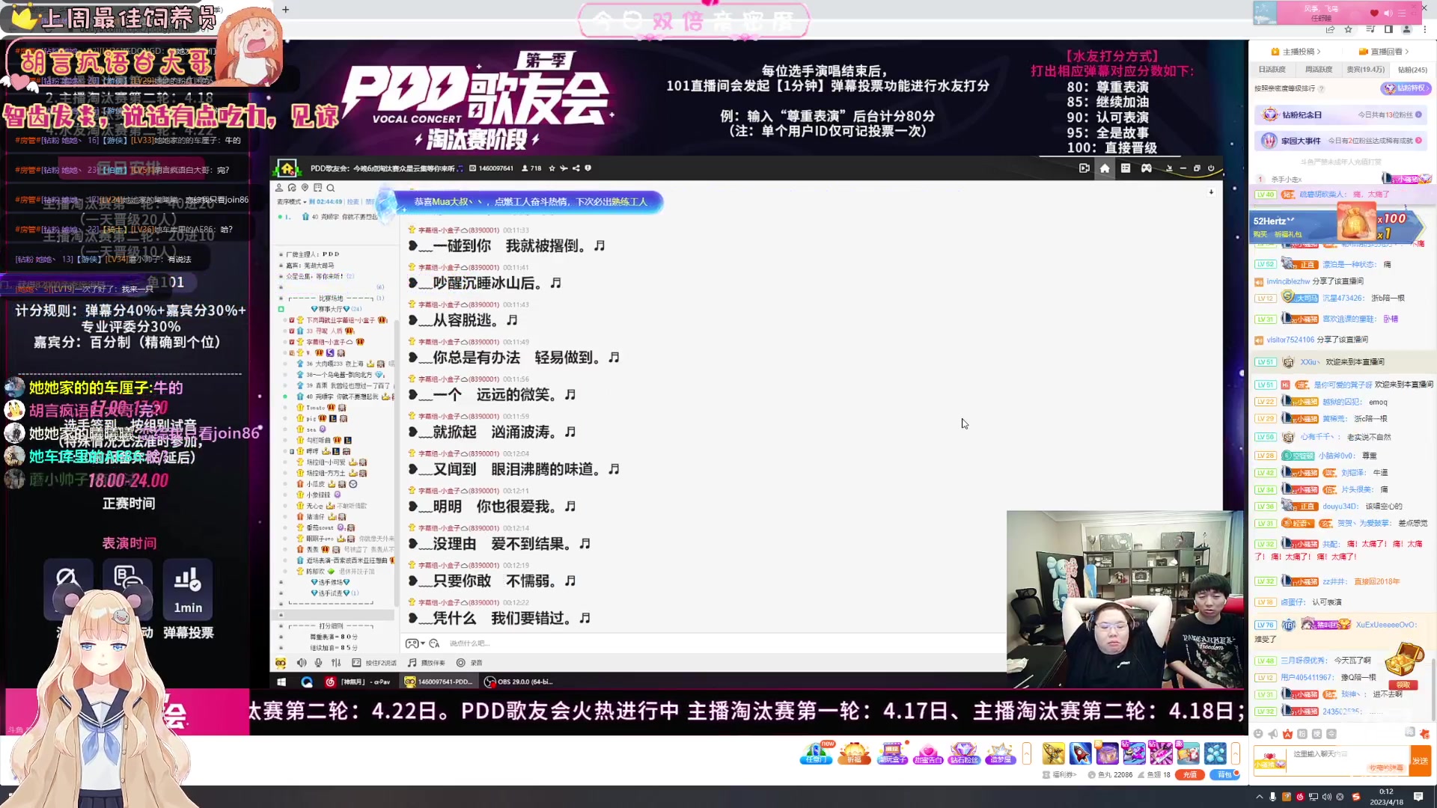
Task: Share the channel via share icon
Action: tap(576, 168)
